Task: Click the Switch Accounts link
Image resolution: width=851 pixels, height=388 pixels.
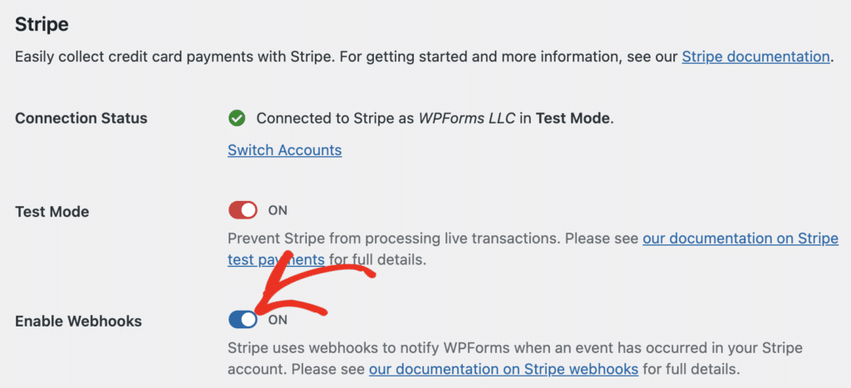Action: tap(284, 150)
